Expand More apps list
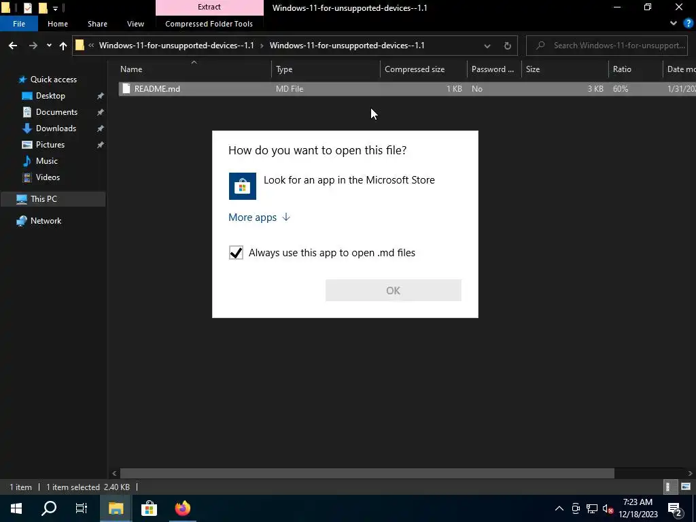Screen dimensions: 696x522 tap(259, 217)
